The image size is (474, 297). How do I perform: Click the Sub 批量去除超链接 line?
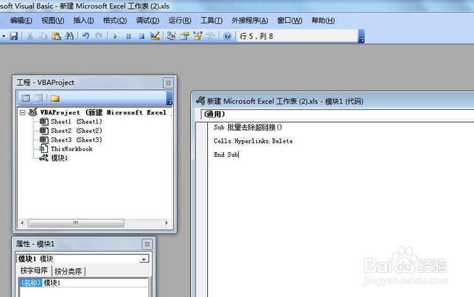pyautogui.click(x=248, y=127)
